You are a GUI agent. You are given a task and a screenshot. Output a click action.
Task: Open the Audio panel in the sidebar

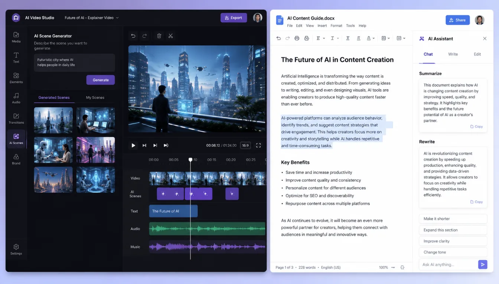click(16, 98)
